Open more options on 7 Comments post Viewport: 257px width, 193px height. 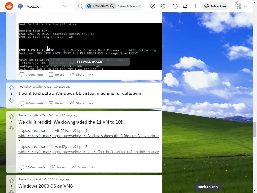91,74
